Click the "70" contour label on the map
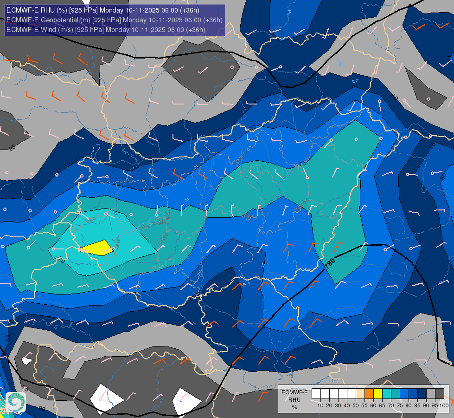The height and width of the screenshot is (418, 454). (x=61, y=260)
